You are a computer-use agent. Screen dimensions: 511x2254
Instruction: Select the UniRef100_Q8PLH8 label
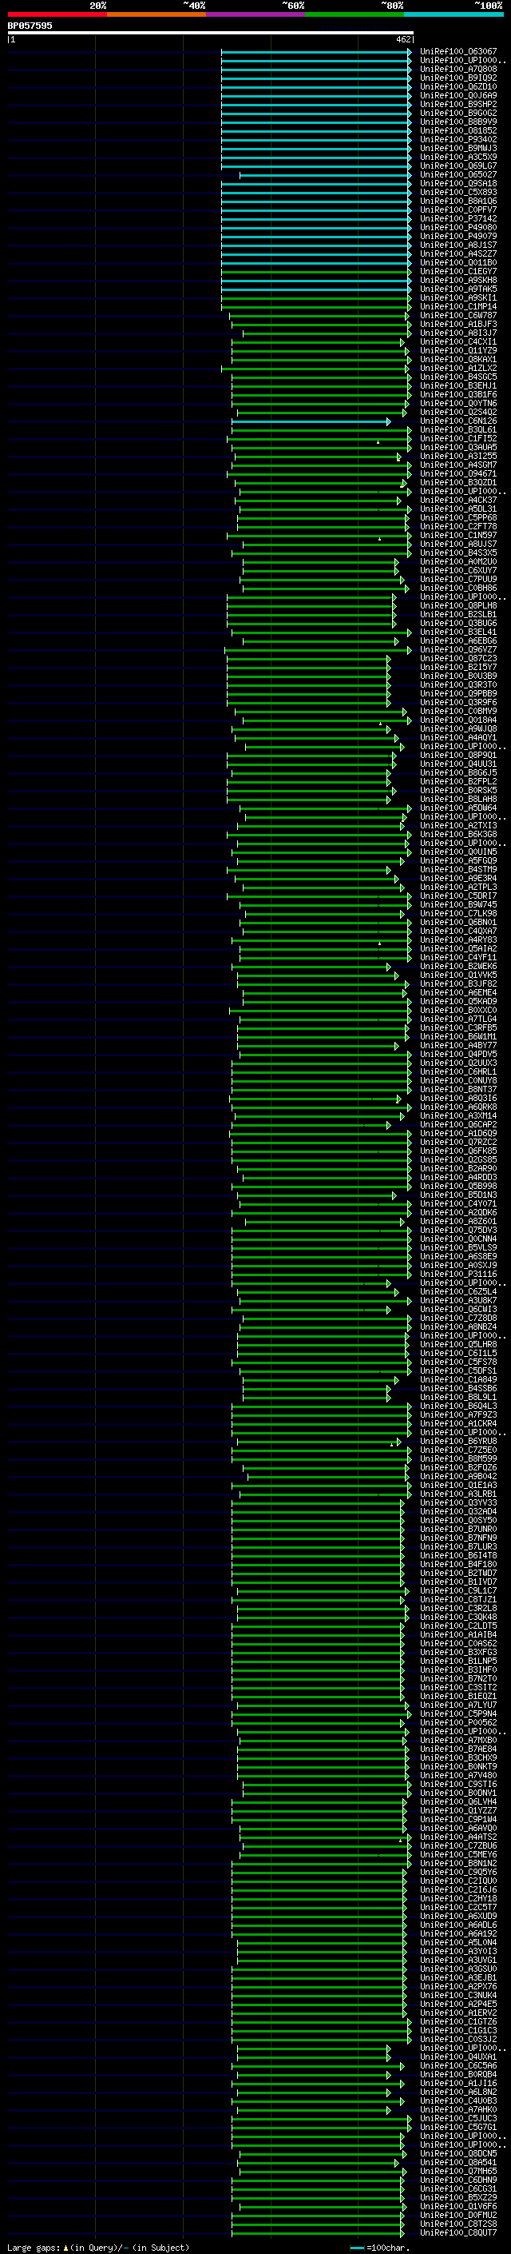click(458, 605)
